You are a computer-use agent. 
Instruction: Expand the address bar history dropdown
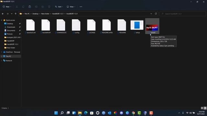point(151,14)
